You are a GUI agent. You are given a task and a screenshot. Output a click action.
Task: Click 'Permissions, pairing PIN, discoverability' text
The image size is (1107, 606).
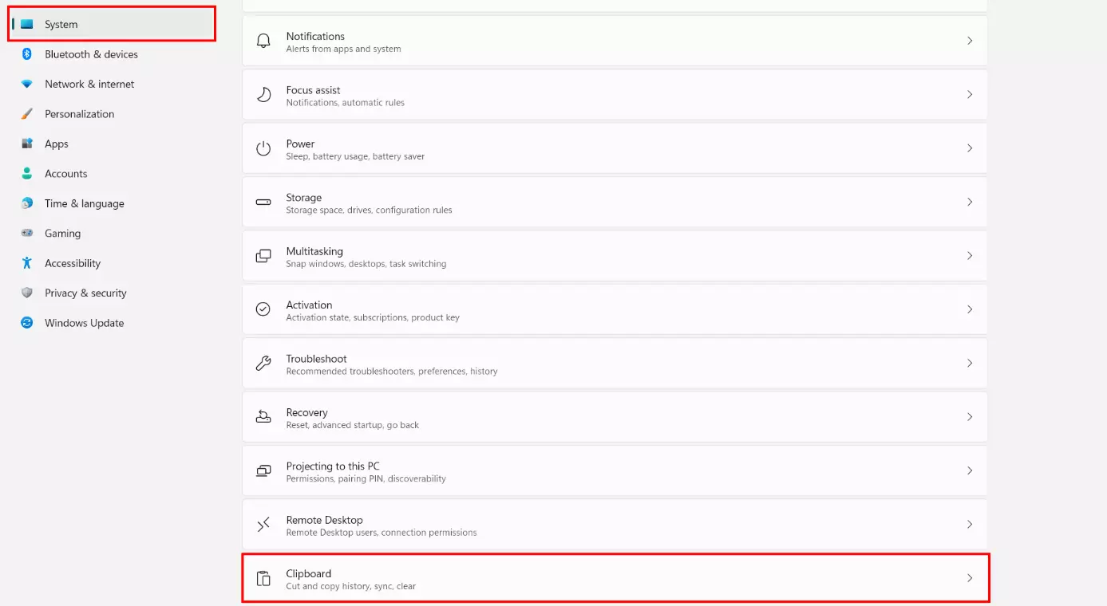click(366, 479)
